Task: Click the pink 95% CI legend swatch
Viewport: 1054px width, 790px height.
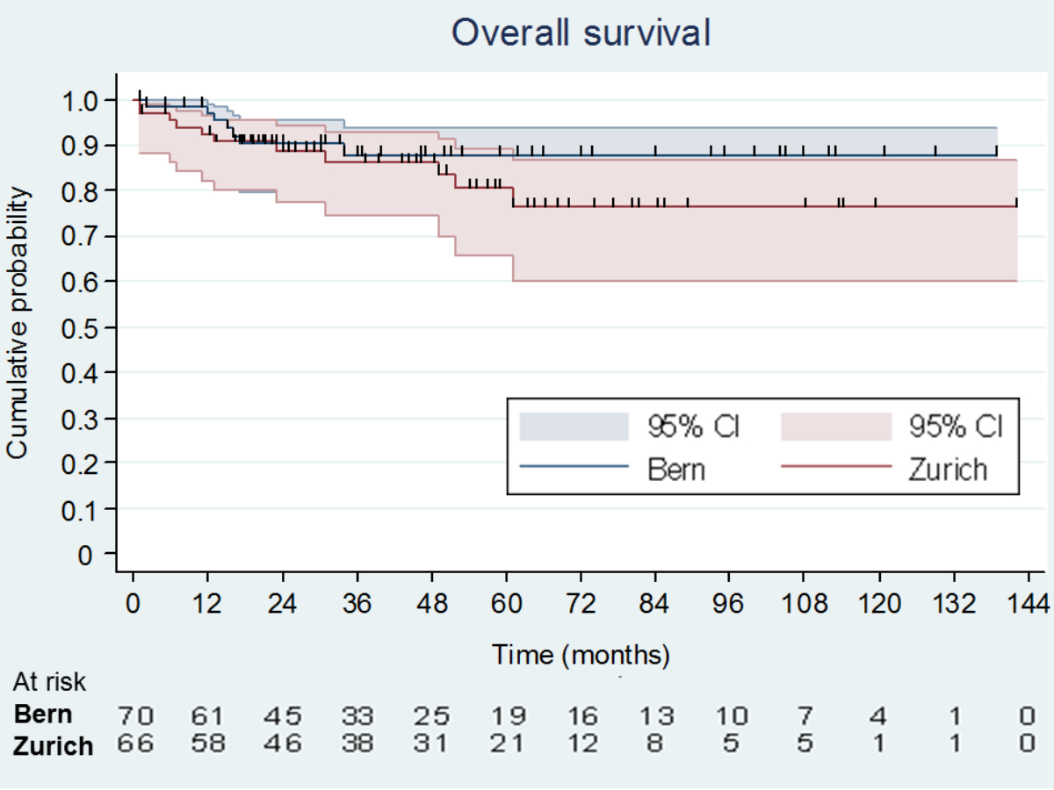Action: tap(835, 426)
